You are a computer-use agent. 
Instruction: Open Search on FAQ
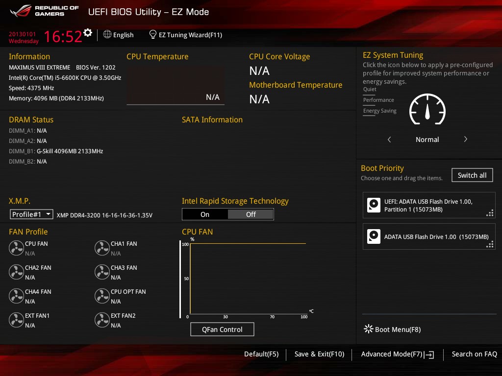474,354
